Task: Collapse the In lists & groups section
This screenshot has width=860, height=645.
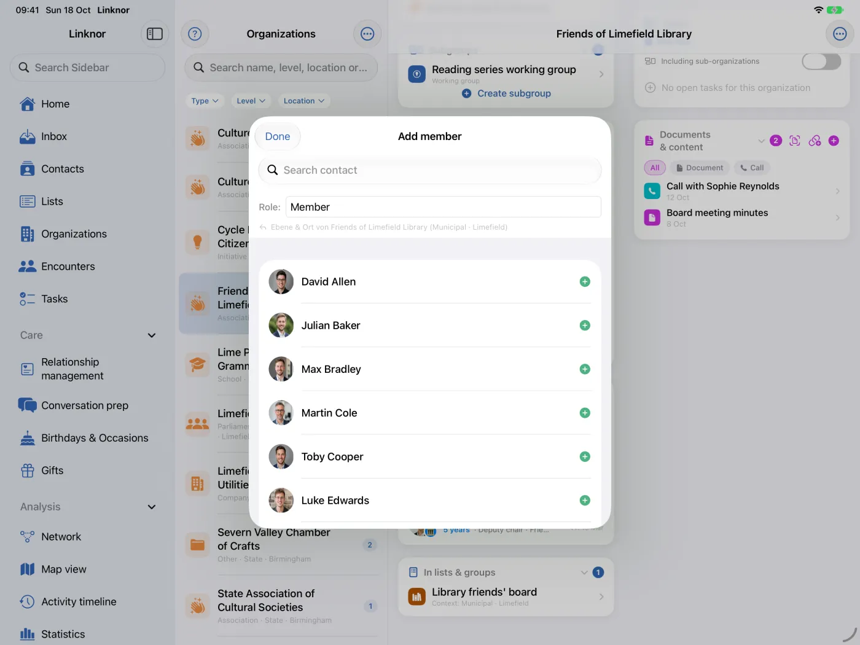Action: click(584, 573)
